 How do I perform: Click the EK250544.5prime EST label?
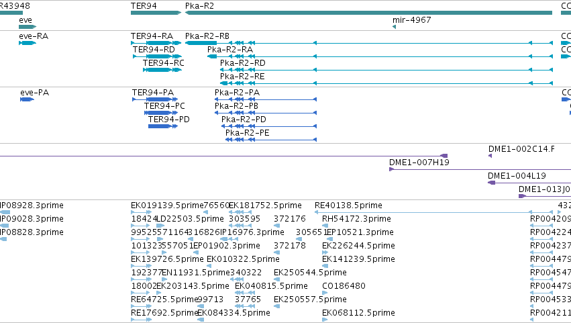pos(310,273)
